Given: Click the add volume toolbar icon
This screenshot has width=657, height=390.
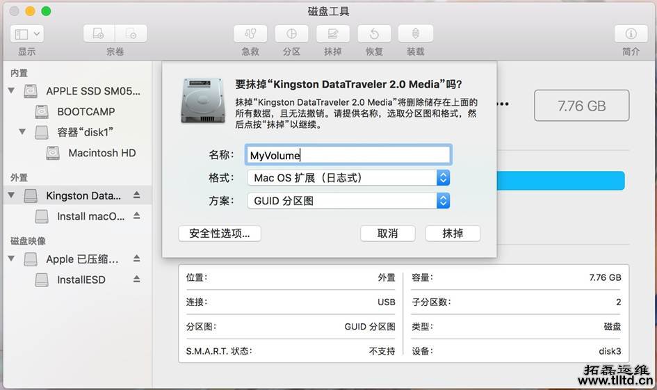Looking at the screenshot, I should click(x=99, y=33).
